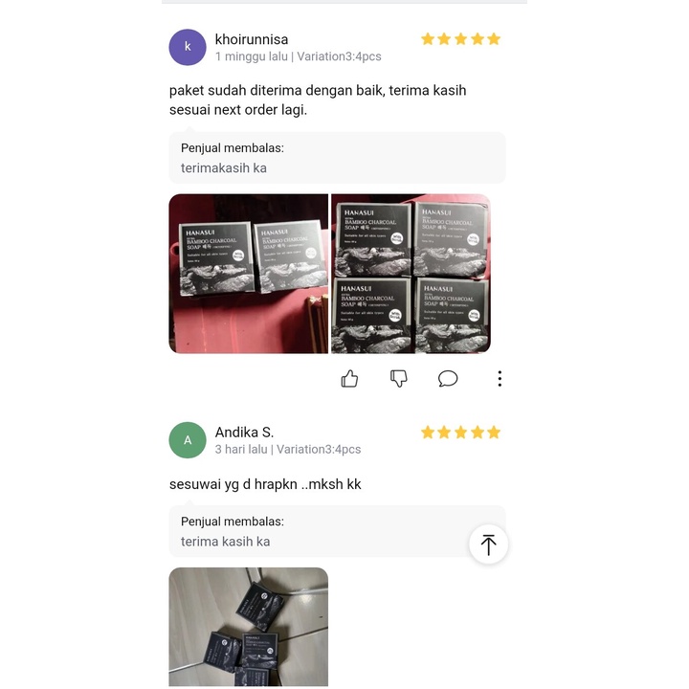Image resolution: width=689 pixels, height=689 pixels.
Task: Like khoirunnisa's review with thumbs up
Action: (x=349, y=378)
